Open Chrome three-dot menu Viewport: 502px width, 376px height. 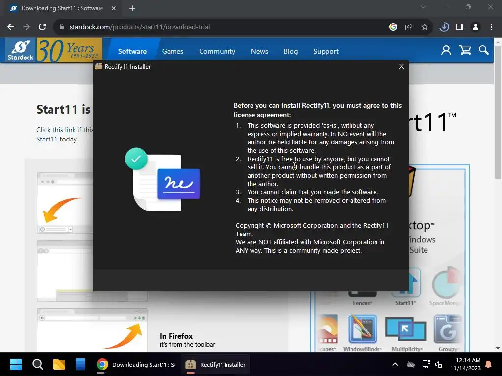coord(491,27)
